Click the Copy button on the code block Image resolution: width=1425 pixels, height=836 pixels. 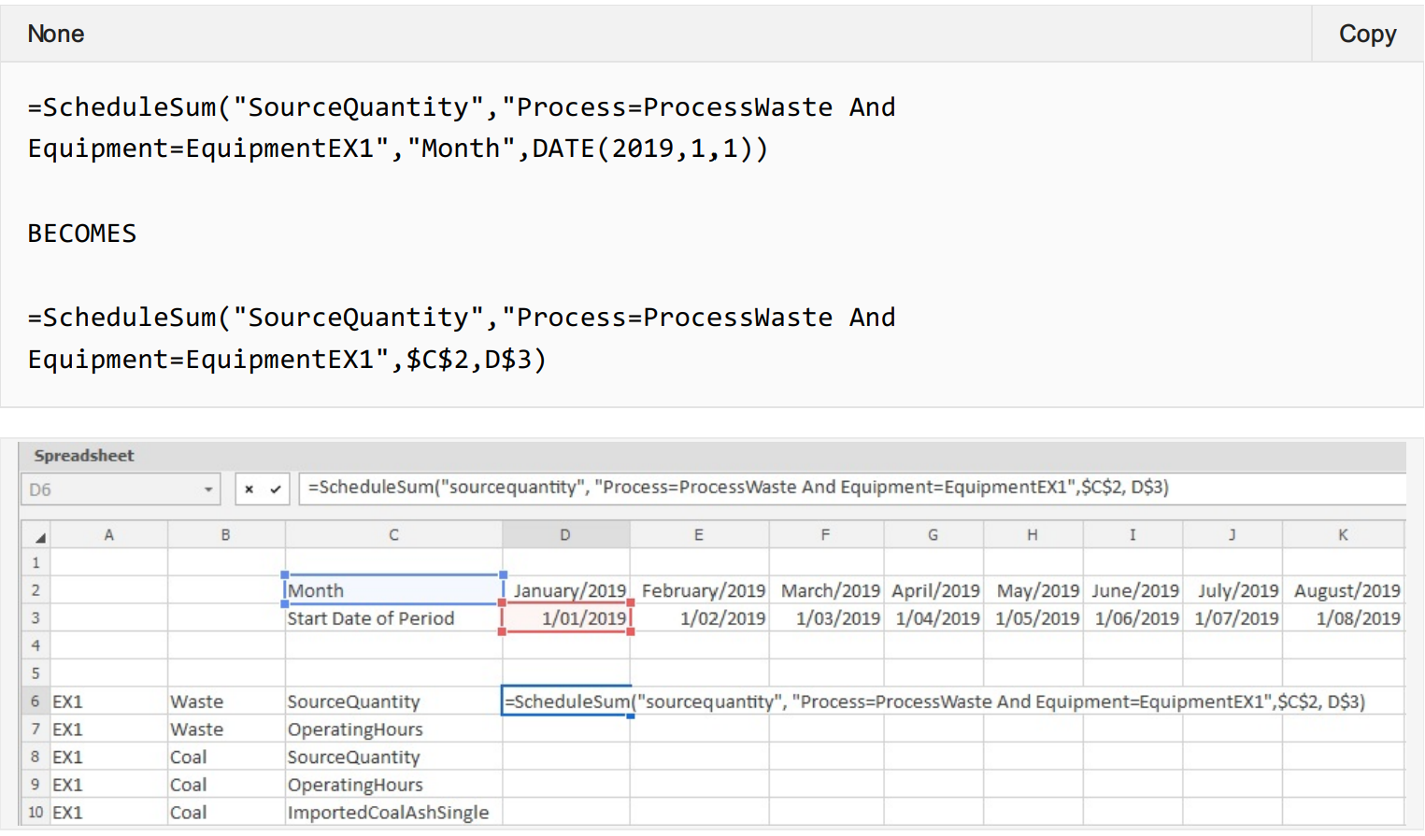[x=1367, y=34]
